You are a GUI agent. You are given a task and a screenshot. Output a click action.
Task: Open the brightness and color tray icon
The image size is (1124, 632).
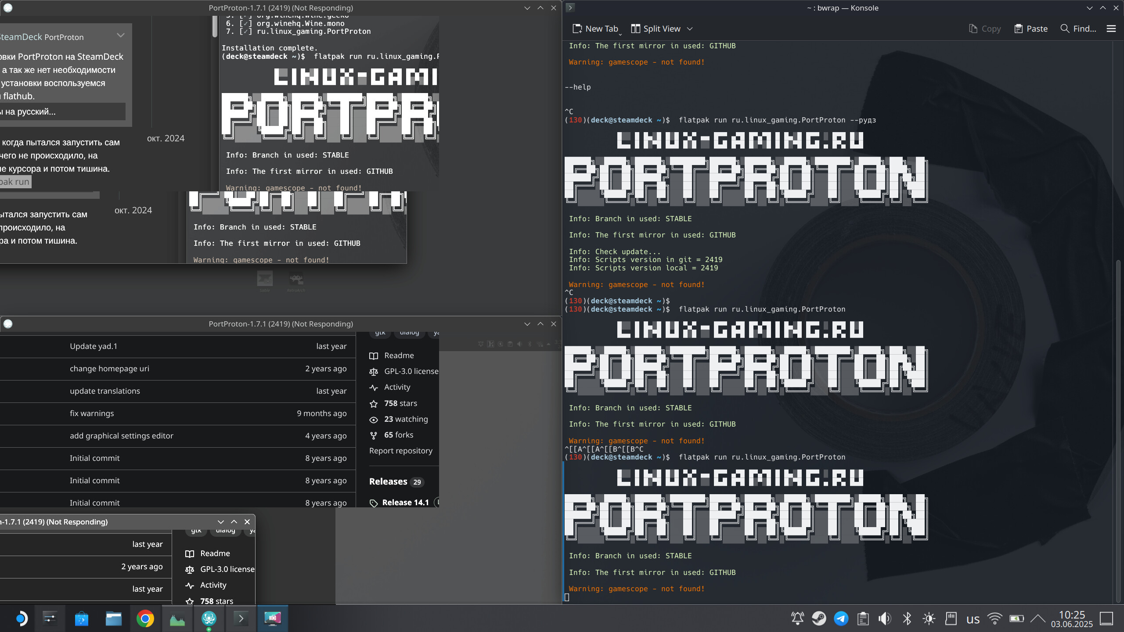(x=929, y=619)
